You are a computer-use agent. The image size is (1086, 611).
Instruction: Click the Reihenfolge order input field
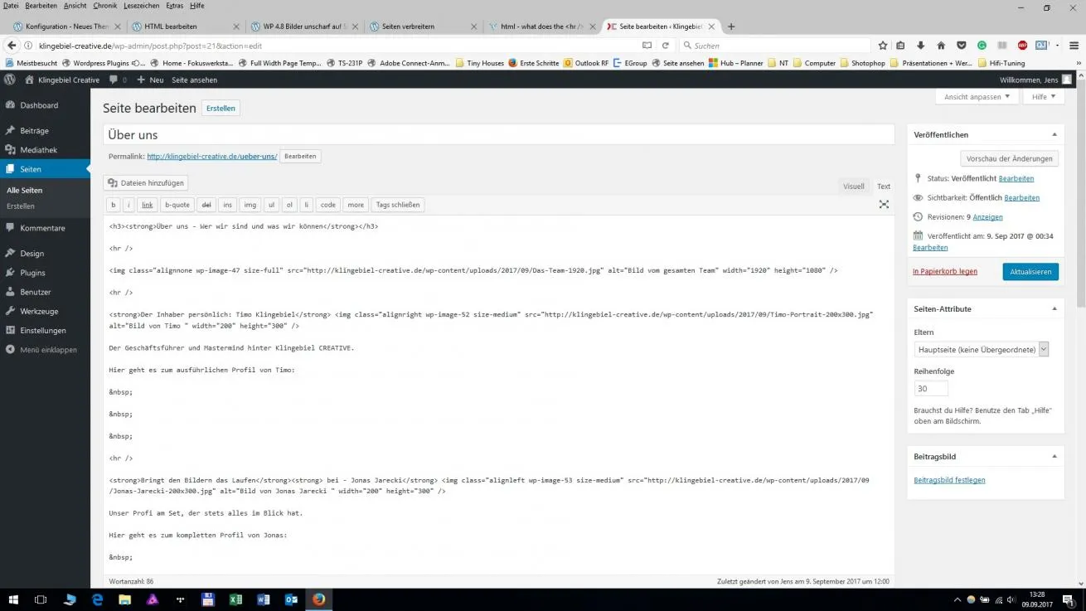pos(931,388)
